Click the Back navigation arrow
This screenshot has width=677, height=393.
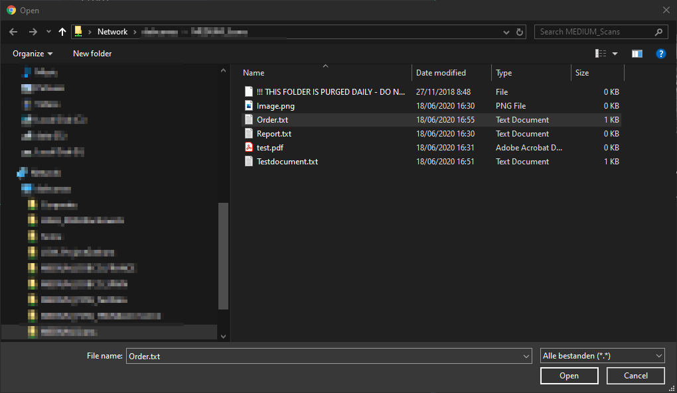(13, 32)
